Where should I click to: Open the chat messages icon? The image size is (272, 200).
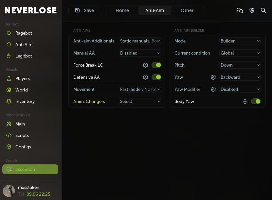pos(240,10)
